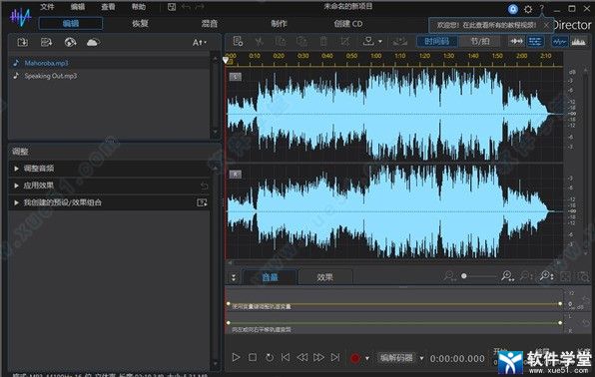The height and width of the screenshot is (377, 595).
Task: Click the scissors cut icon
Action: tap(260, 41)
